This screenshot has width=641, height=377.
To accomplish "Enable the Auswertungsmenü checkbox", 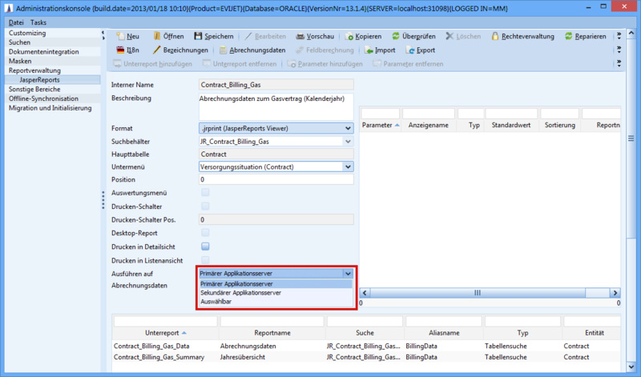I will 205,193.
